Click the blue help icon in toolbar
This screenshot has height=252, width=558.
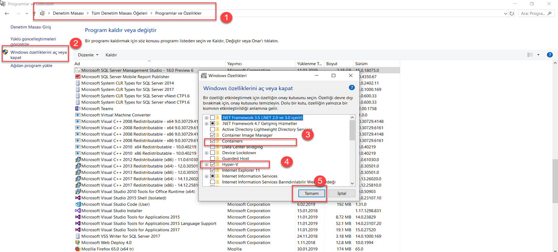(550, 55)
